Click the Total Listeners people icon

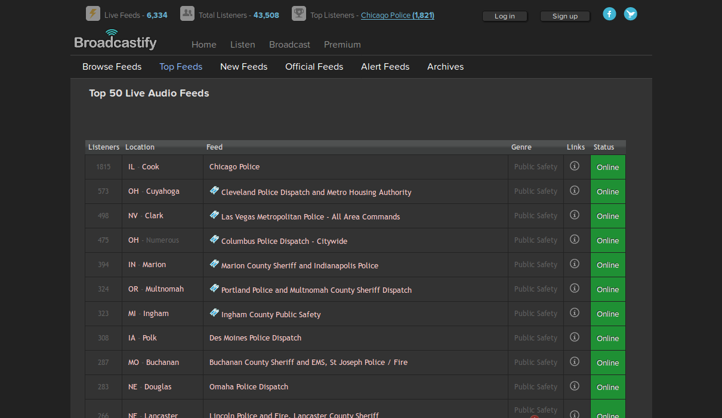click(187, 14)
